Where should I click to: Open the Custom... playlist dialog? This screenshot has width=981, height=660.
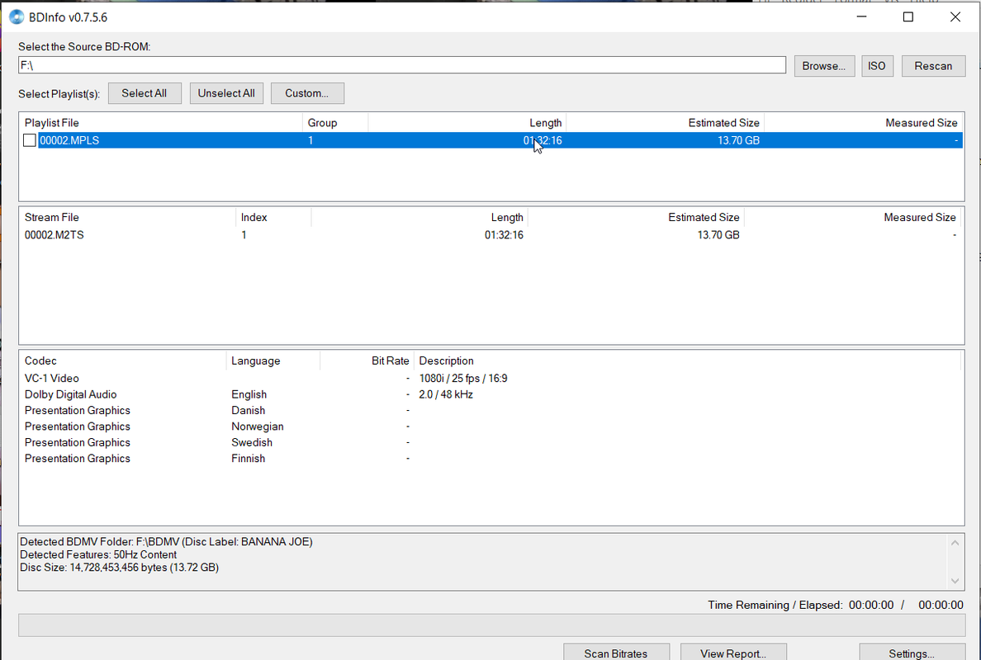coord(307,93)
